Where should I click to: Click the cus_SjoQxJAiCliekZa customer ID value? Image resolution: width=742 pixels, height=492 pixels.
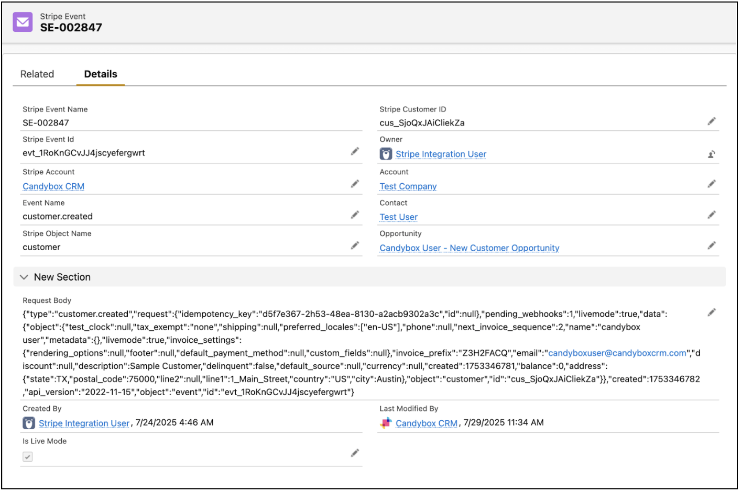tap(422, 123)
